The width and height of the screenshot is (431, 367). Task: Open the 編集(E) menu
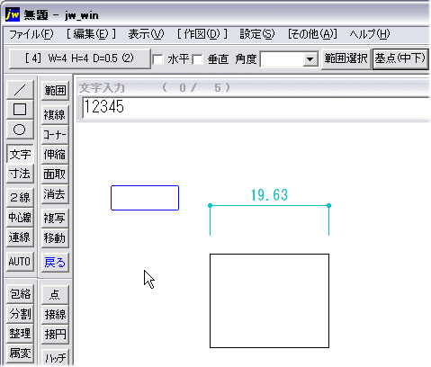[91, 34]
